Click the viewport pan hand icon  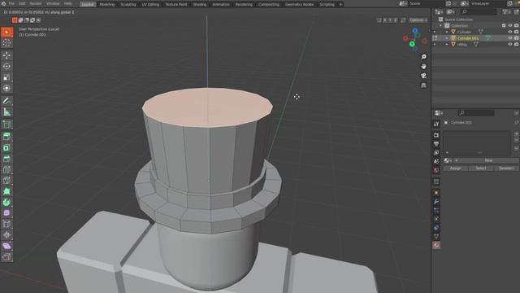pos(423,67)
